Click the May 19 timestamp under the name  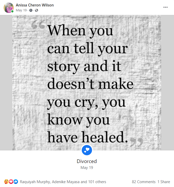pyautogui.click(x=21, y=10)
